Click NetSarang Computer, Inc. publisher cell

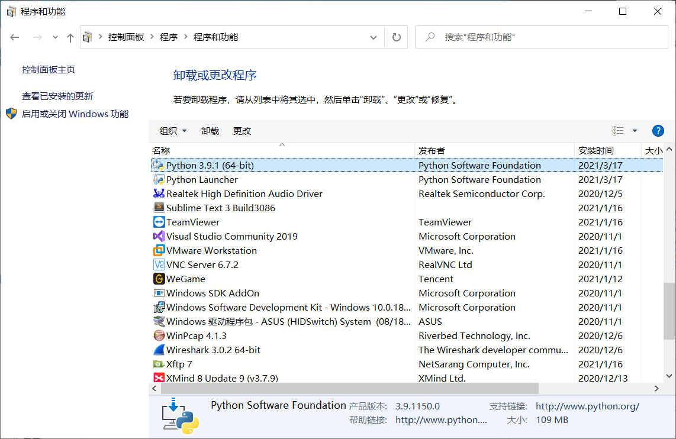pos(474,364)
